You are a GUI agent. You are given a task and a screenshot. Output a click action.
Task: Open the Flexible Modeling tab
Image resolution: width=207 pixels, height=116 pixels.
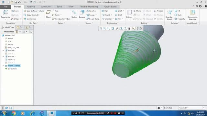click(x=89, y=6)
